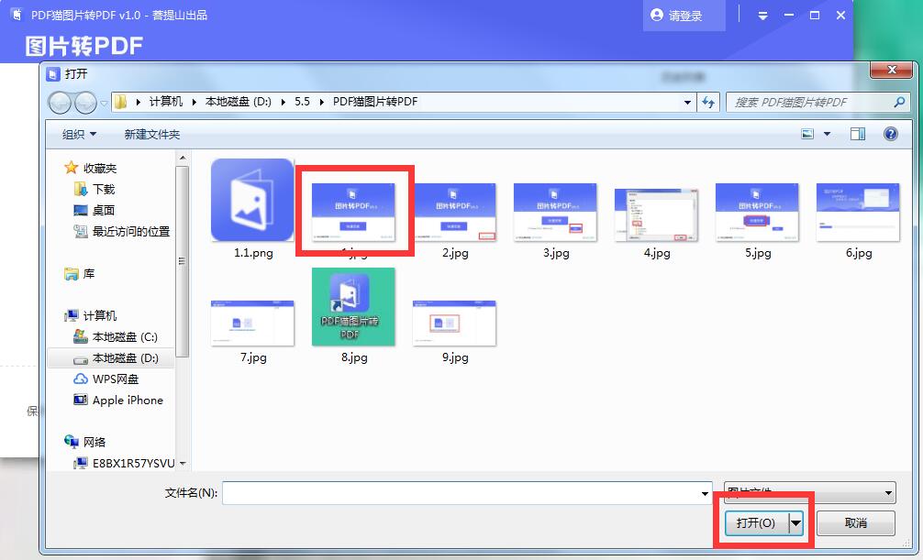Open the split arrow beside 打开 button
The height and width of the screenshot is (560, 923).
point(796,522)
